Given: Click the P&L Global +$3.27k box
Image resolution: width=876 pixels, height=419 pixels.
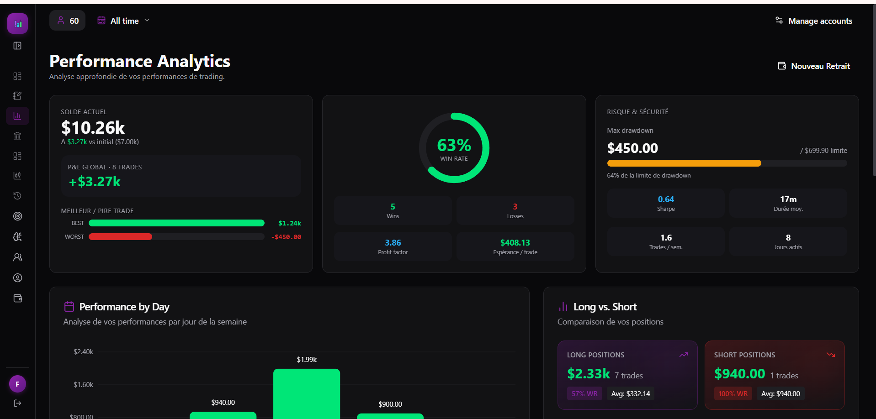Looking at the screenshot, I should click(x=181, y=176).
